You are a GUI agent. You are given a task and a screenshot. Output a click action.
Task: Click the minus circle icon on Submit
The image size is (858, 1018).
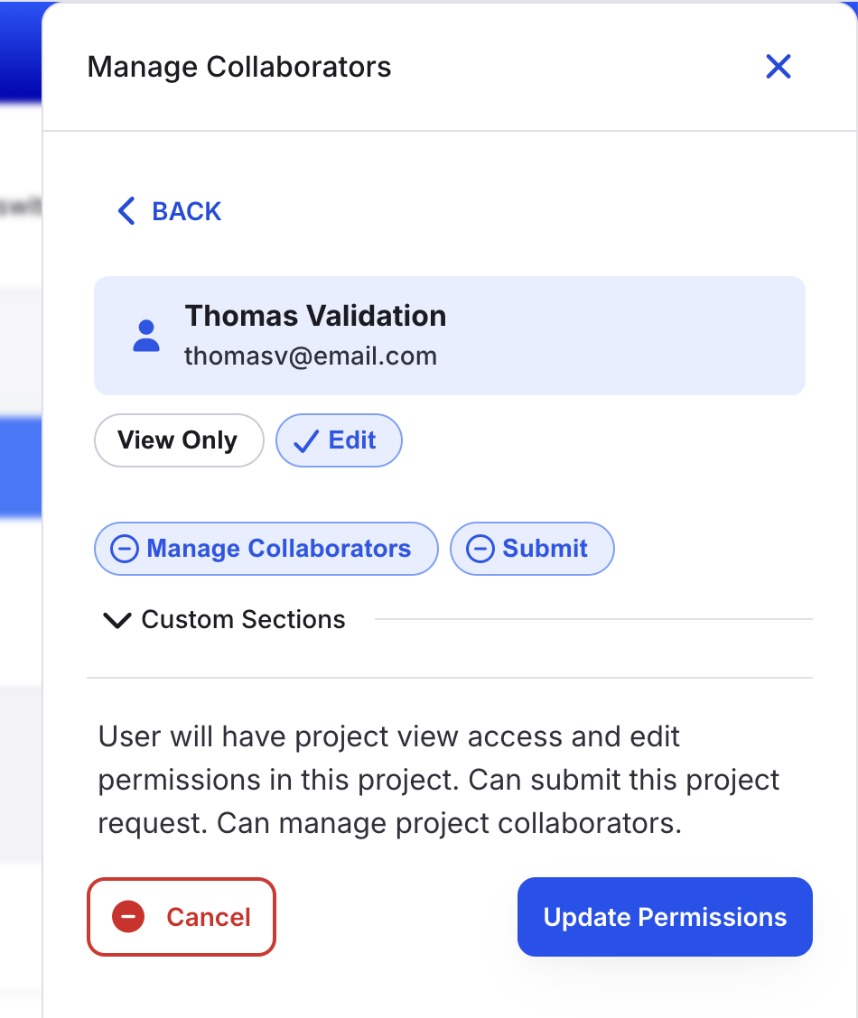click(480, 549)
